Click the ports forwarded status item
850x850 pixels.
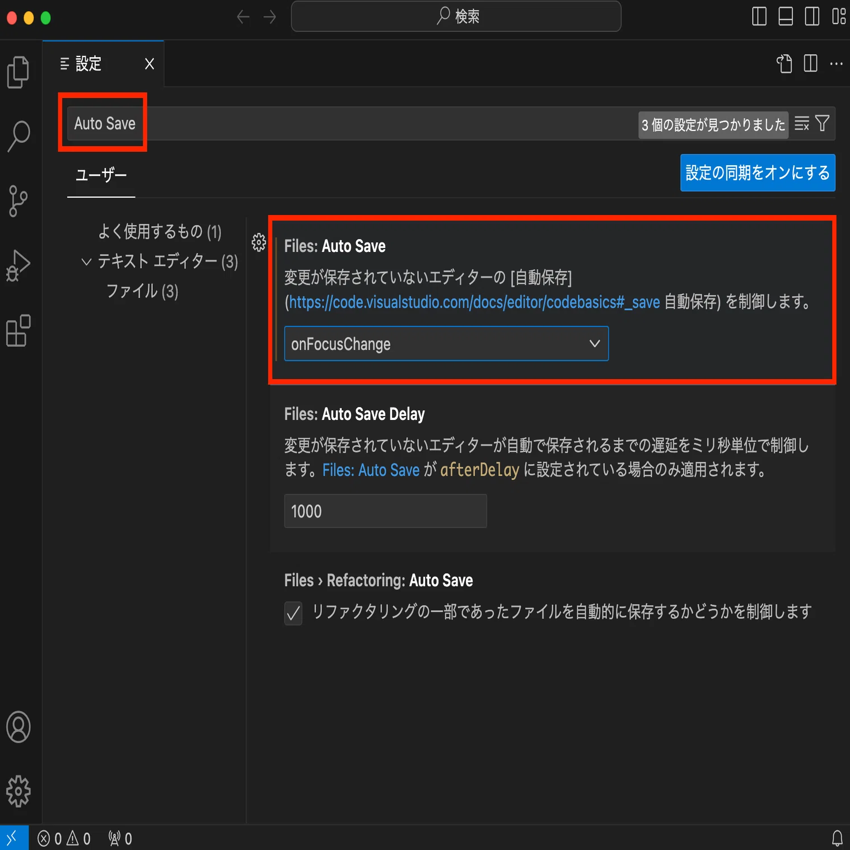pyautogui.click(x=120, y=838)
